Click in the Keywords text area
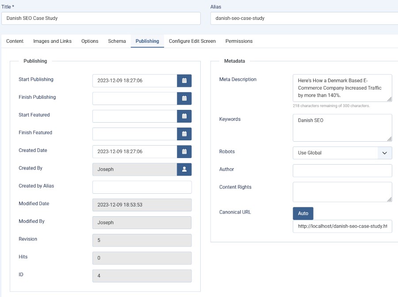The height and width of the screenshot is (297, 398). (x=342, y=128)
